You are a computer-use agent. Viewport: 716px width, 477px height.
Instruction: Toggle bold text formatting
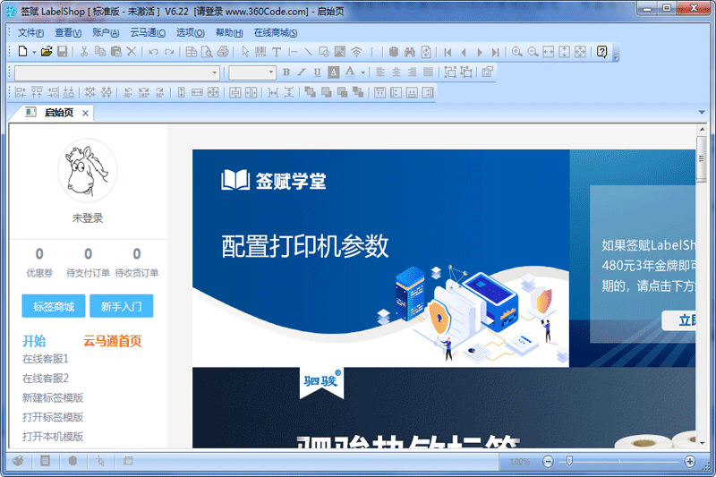click(286, 72)
